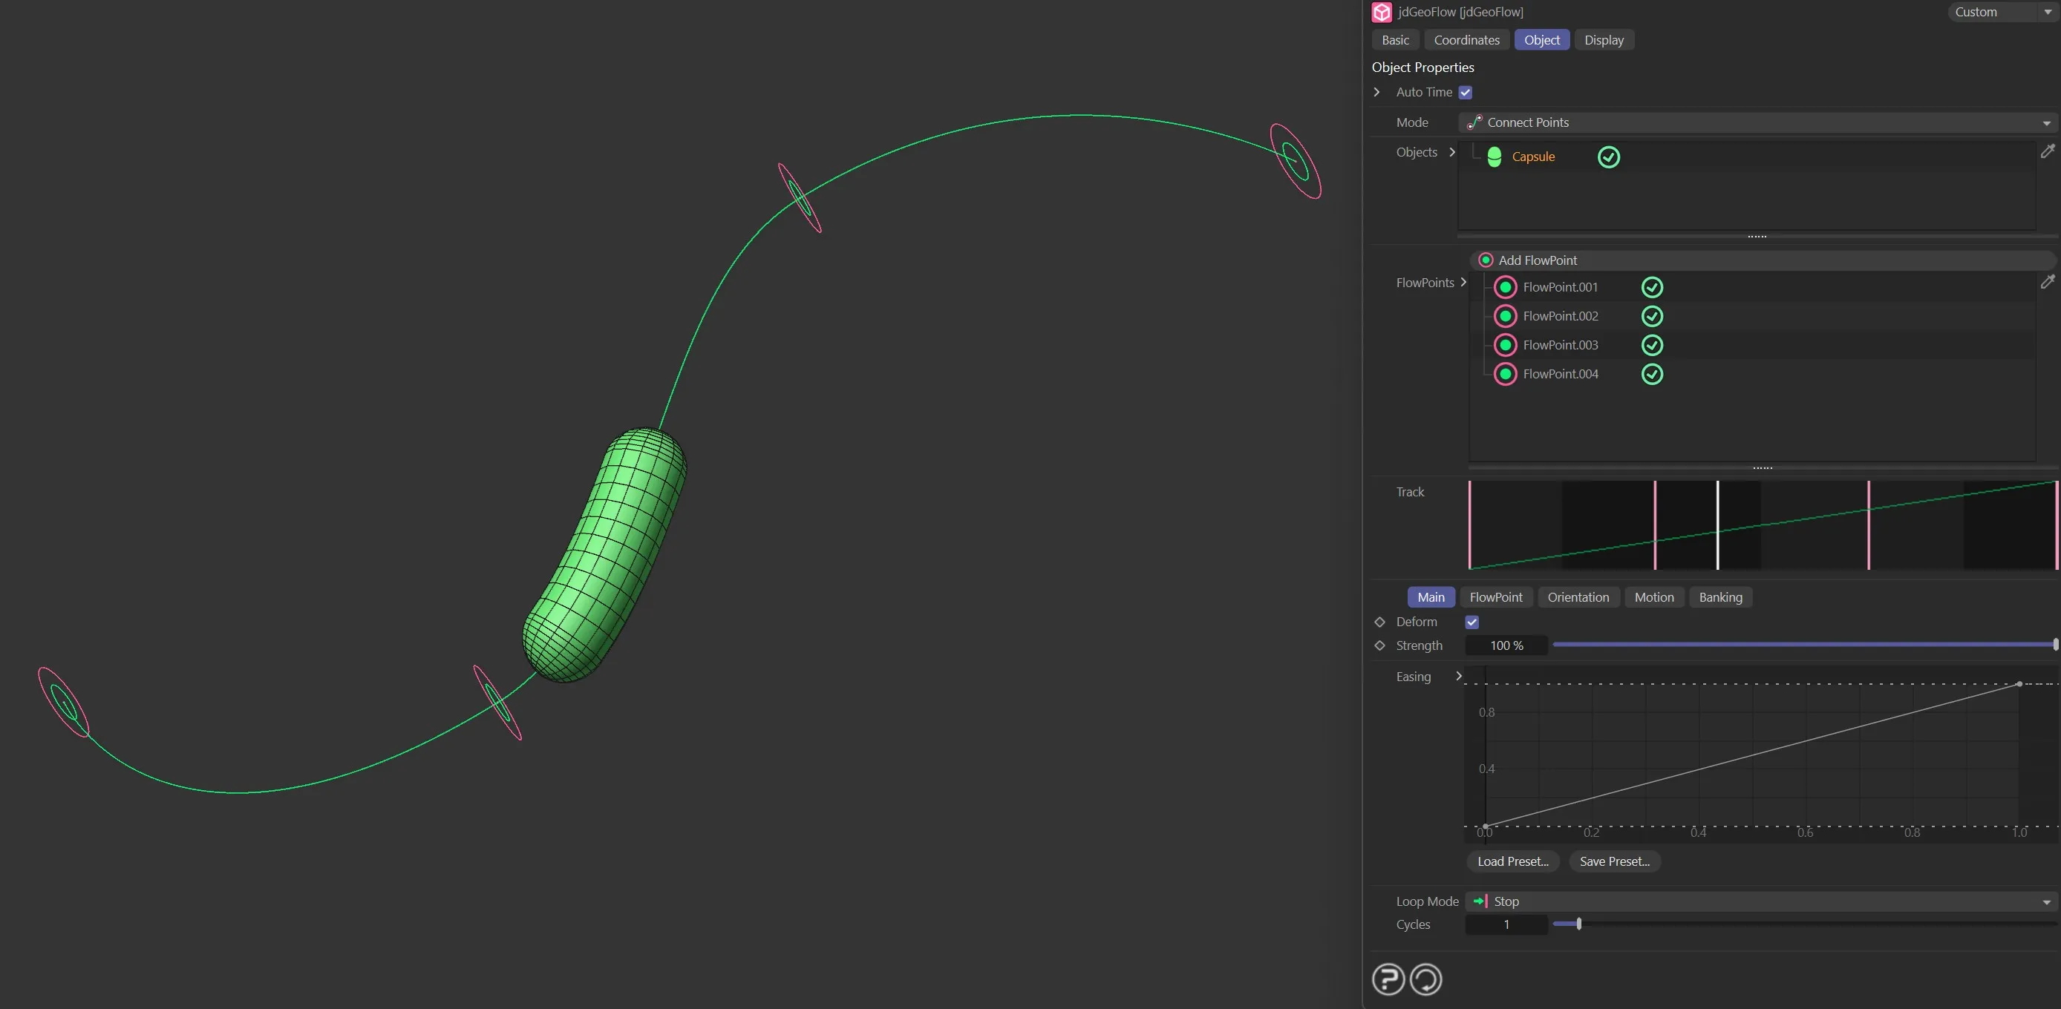Click the jdGeoFlow plugin cube icon
2061x1009 pixels.
(1382, 12)
